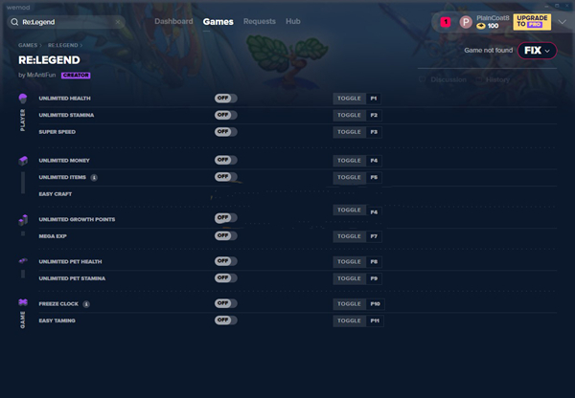Switch on the Easy Taming cheat
The height and width of the screenshot is (398, 575).
coord(225,321)
